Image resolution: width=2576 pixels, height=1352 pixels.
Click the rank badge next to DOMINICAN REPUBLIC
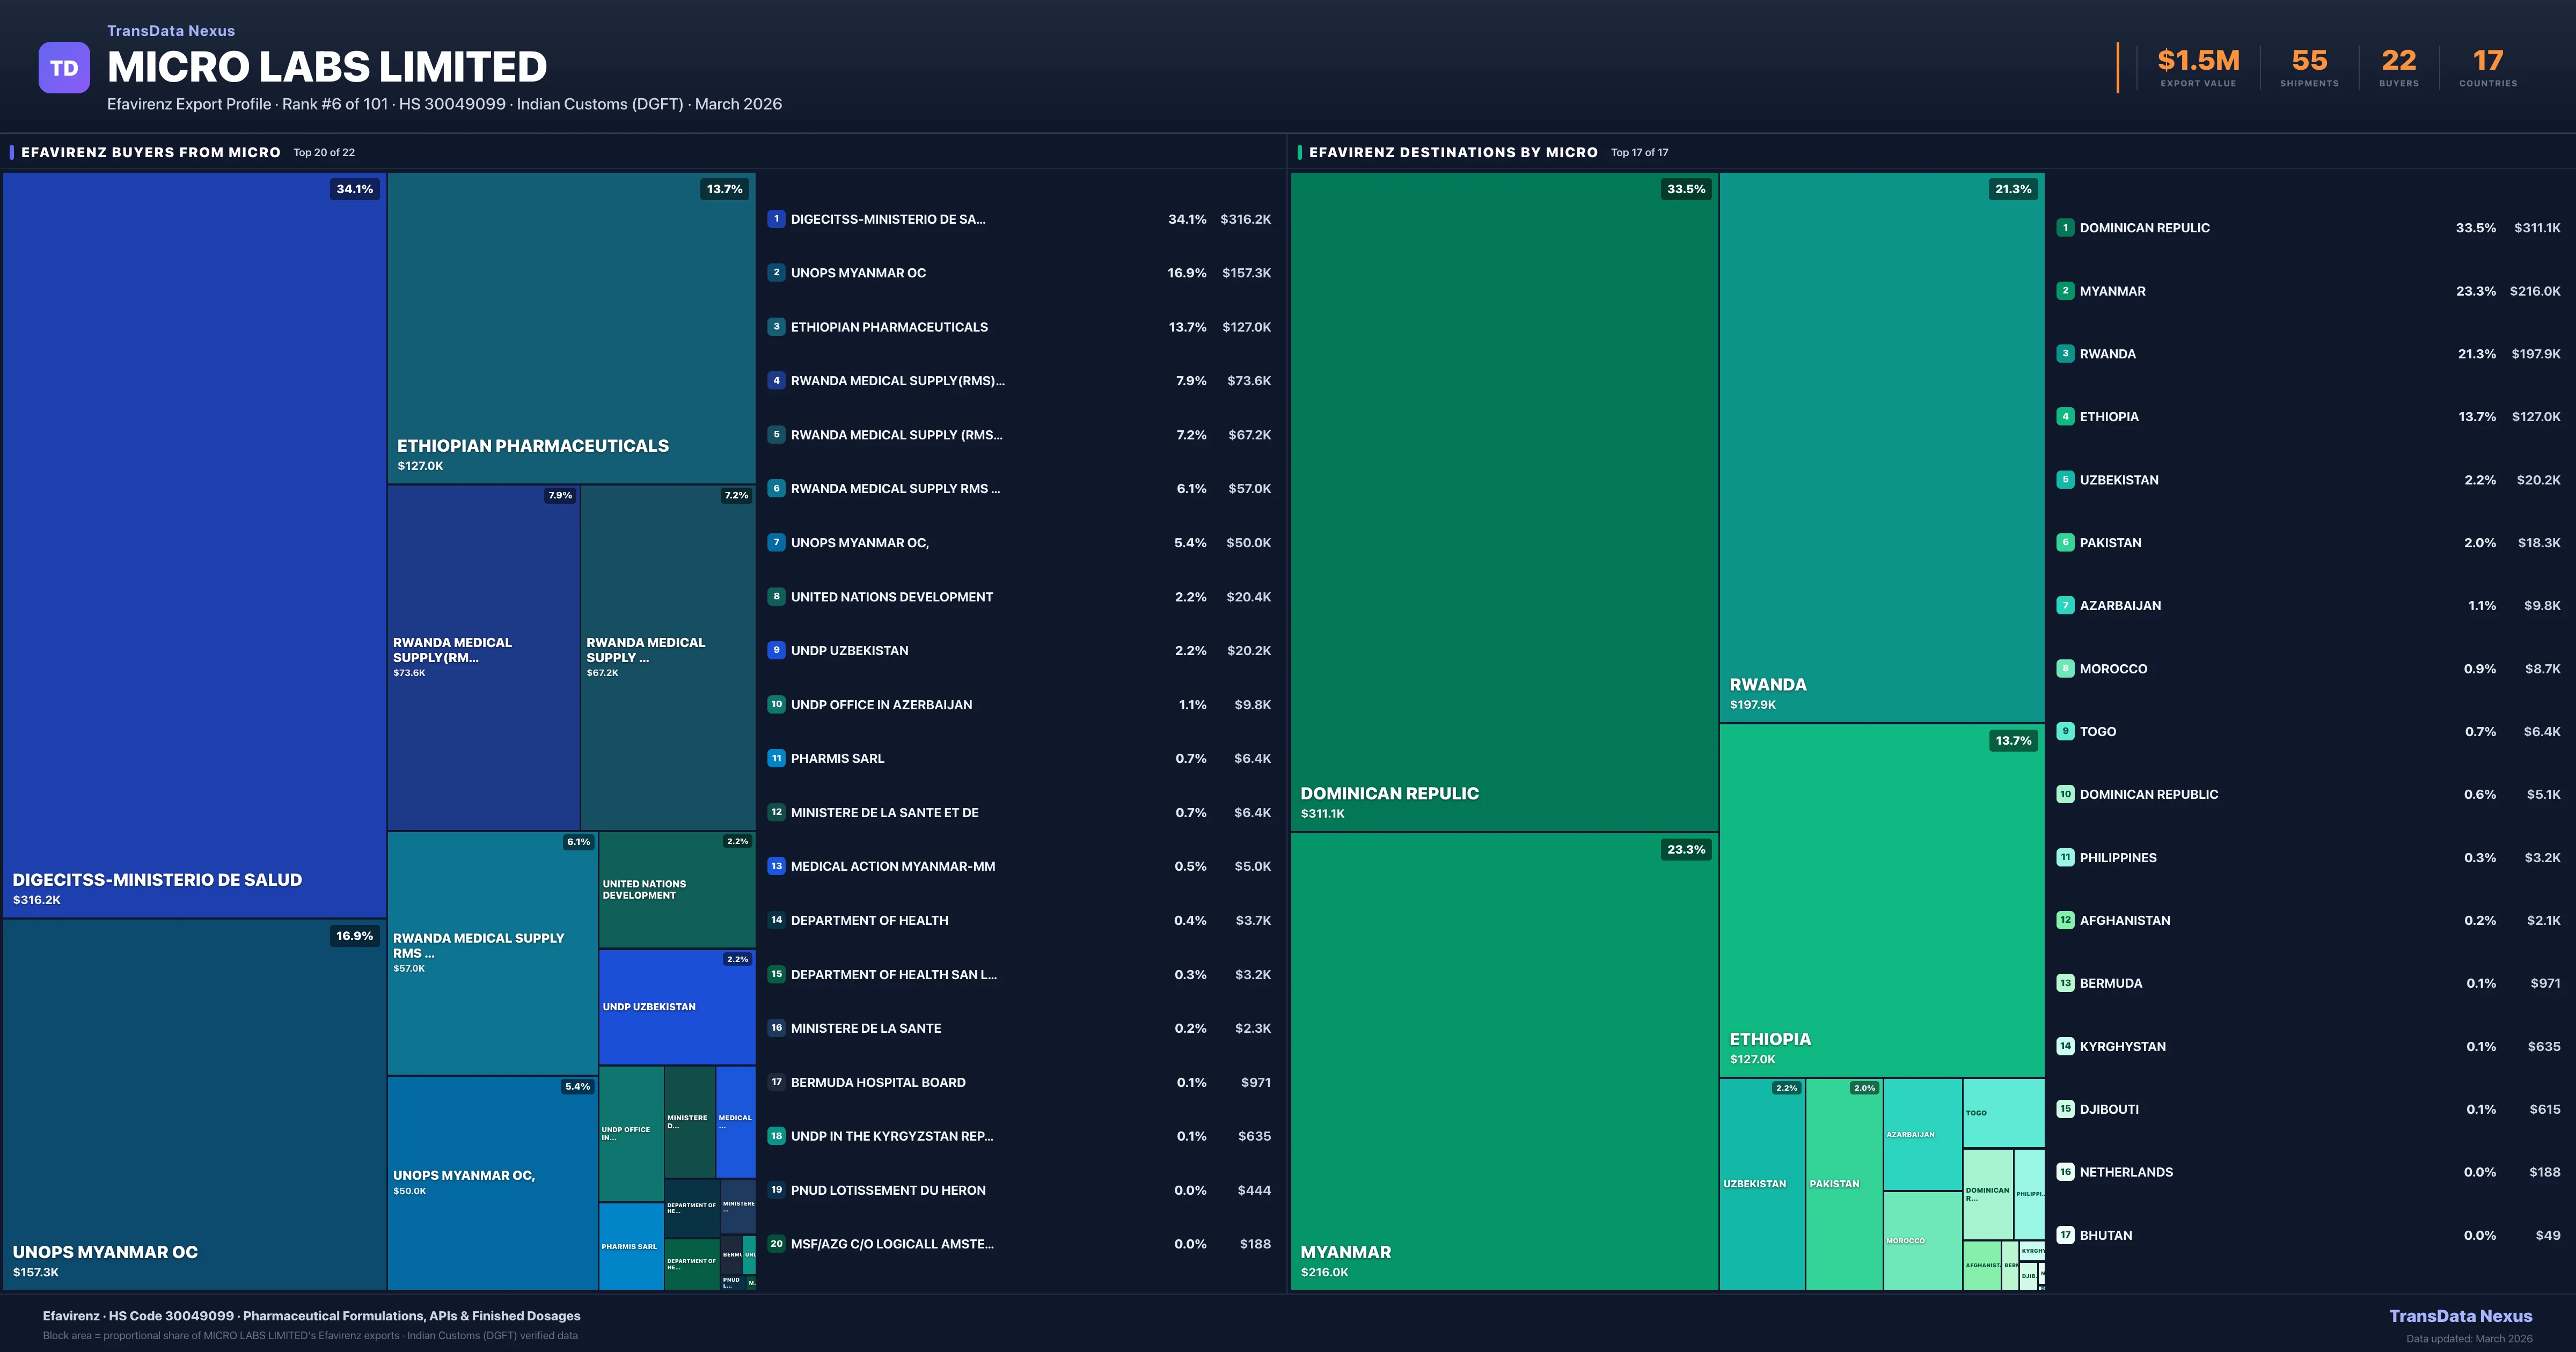[x=2065, y=228]
